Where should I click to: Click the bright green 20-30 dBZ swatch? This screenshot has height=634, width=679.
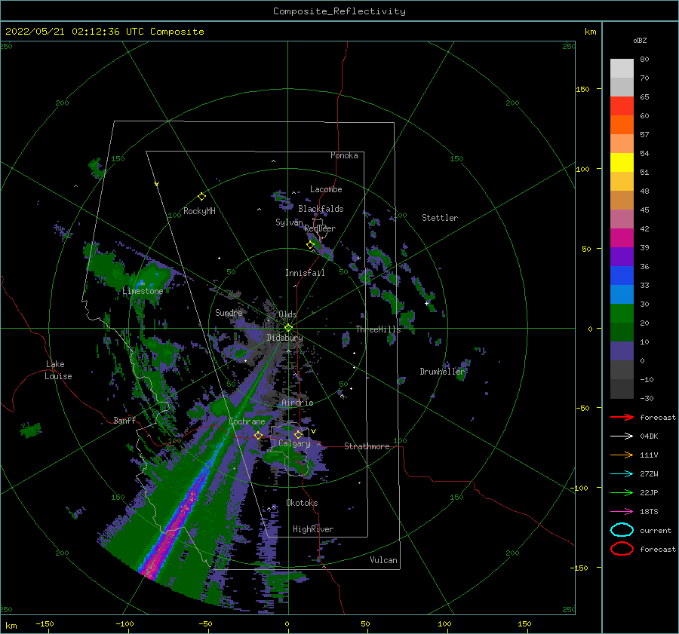pos(622,314)
